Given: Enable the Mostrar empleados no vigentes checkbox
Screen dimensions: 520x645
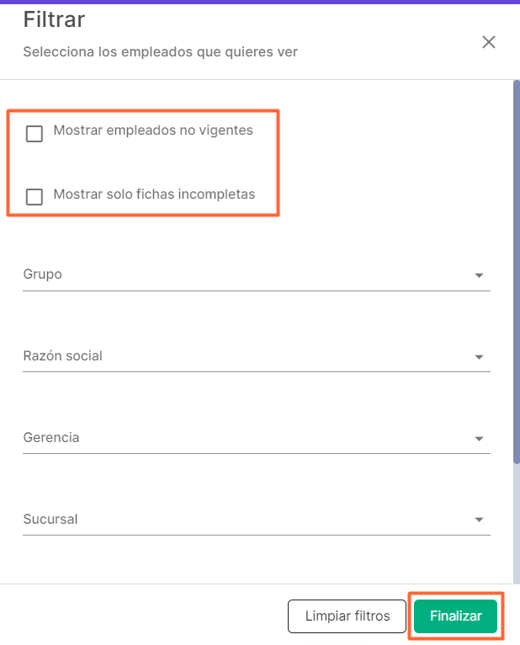Looking at the screenshot, I should [x=34, y=134].
